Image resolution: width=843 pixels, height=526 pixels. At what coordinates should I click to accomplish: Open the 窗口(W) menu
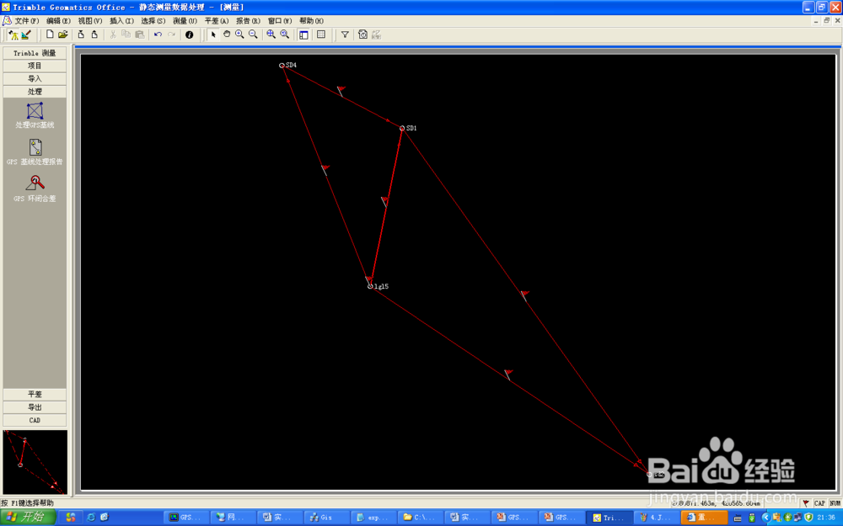280,21
